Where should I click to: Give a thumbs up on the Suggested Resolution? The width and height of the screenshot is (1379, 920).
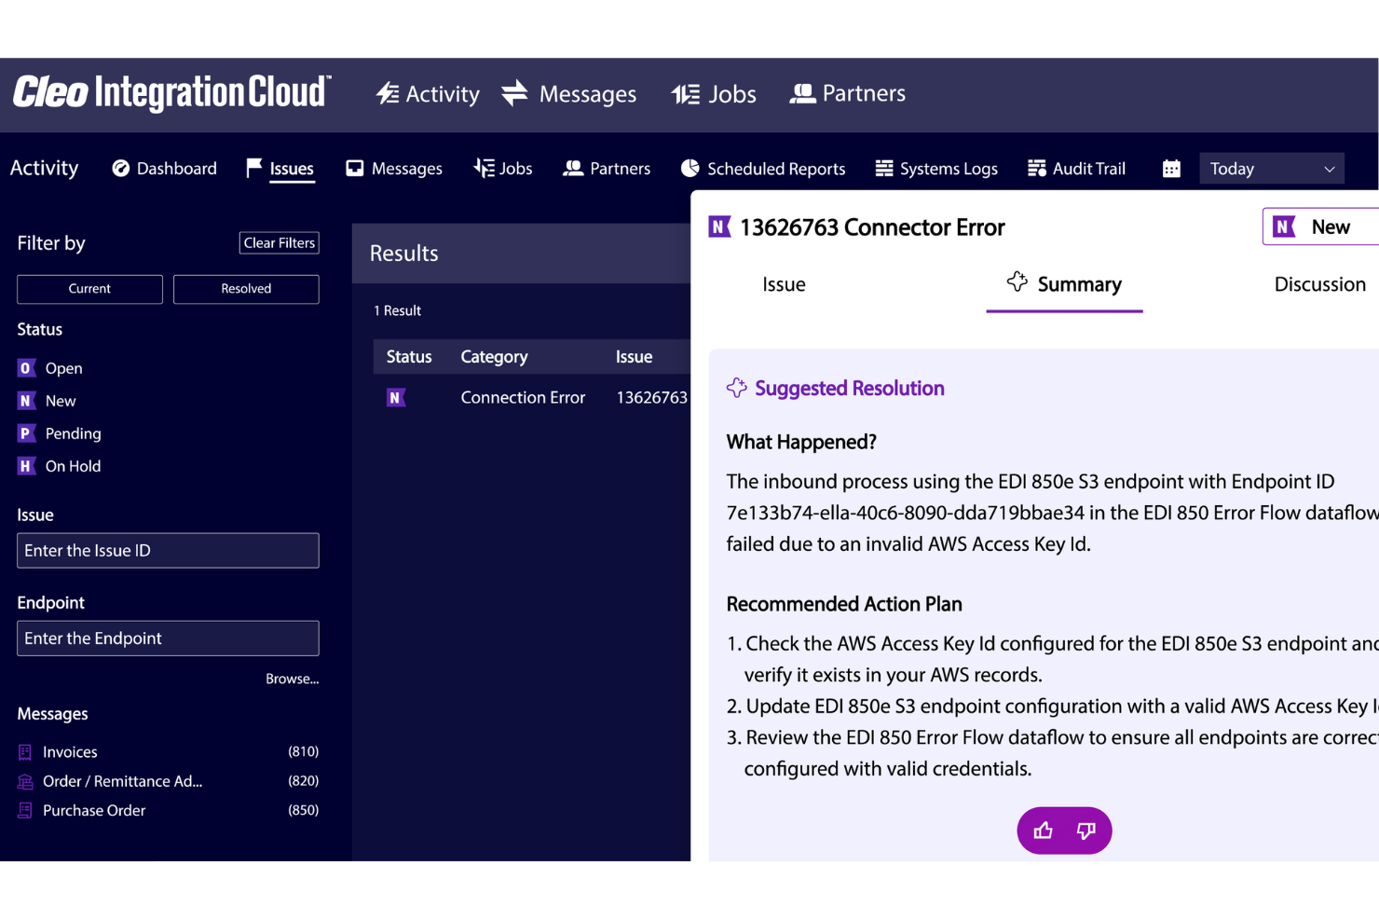(1043, 831)
